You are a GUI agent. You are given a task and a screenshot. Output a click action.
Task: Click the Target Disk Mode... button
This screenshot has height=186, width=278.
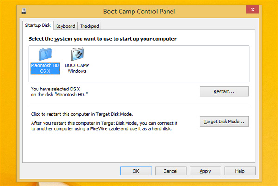click(x=224, y=122)
